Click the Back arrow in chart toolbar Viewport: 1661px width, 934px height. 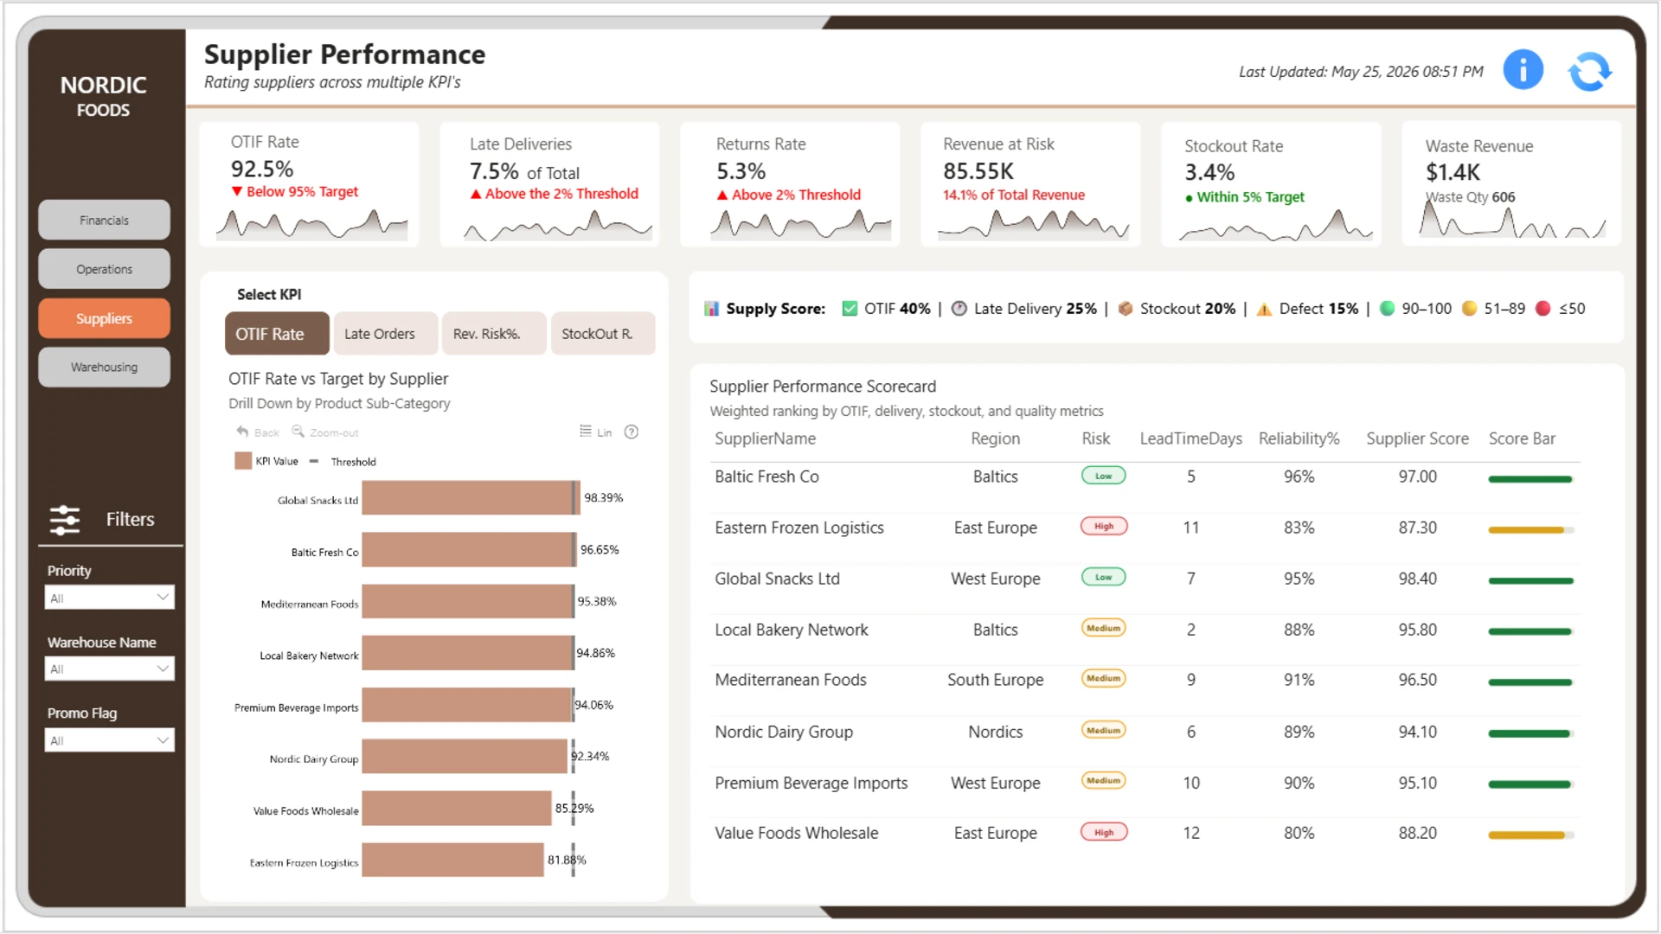click(x=242, y=432)
